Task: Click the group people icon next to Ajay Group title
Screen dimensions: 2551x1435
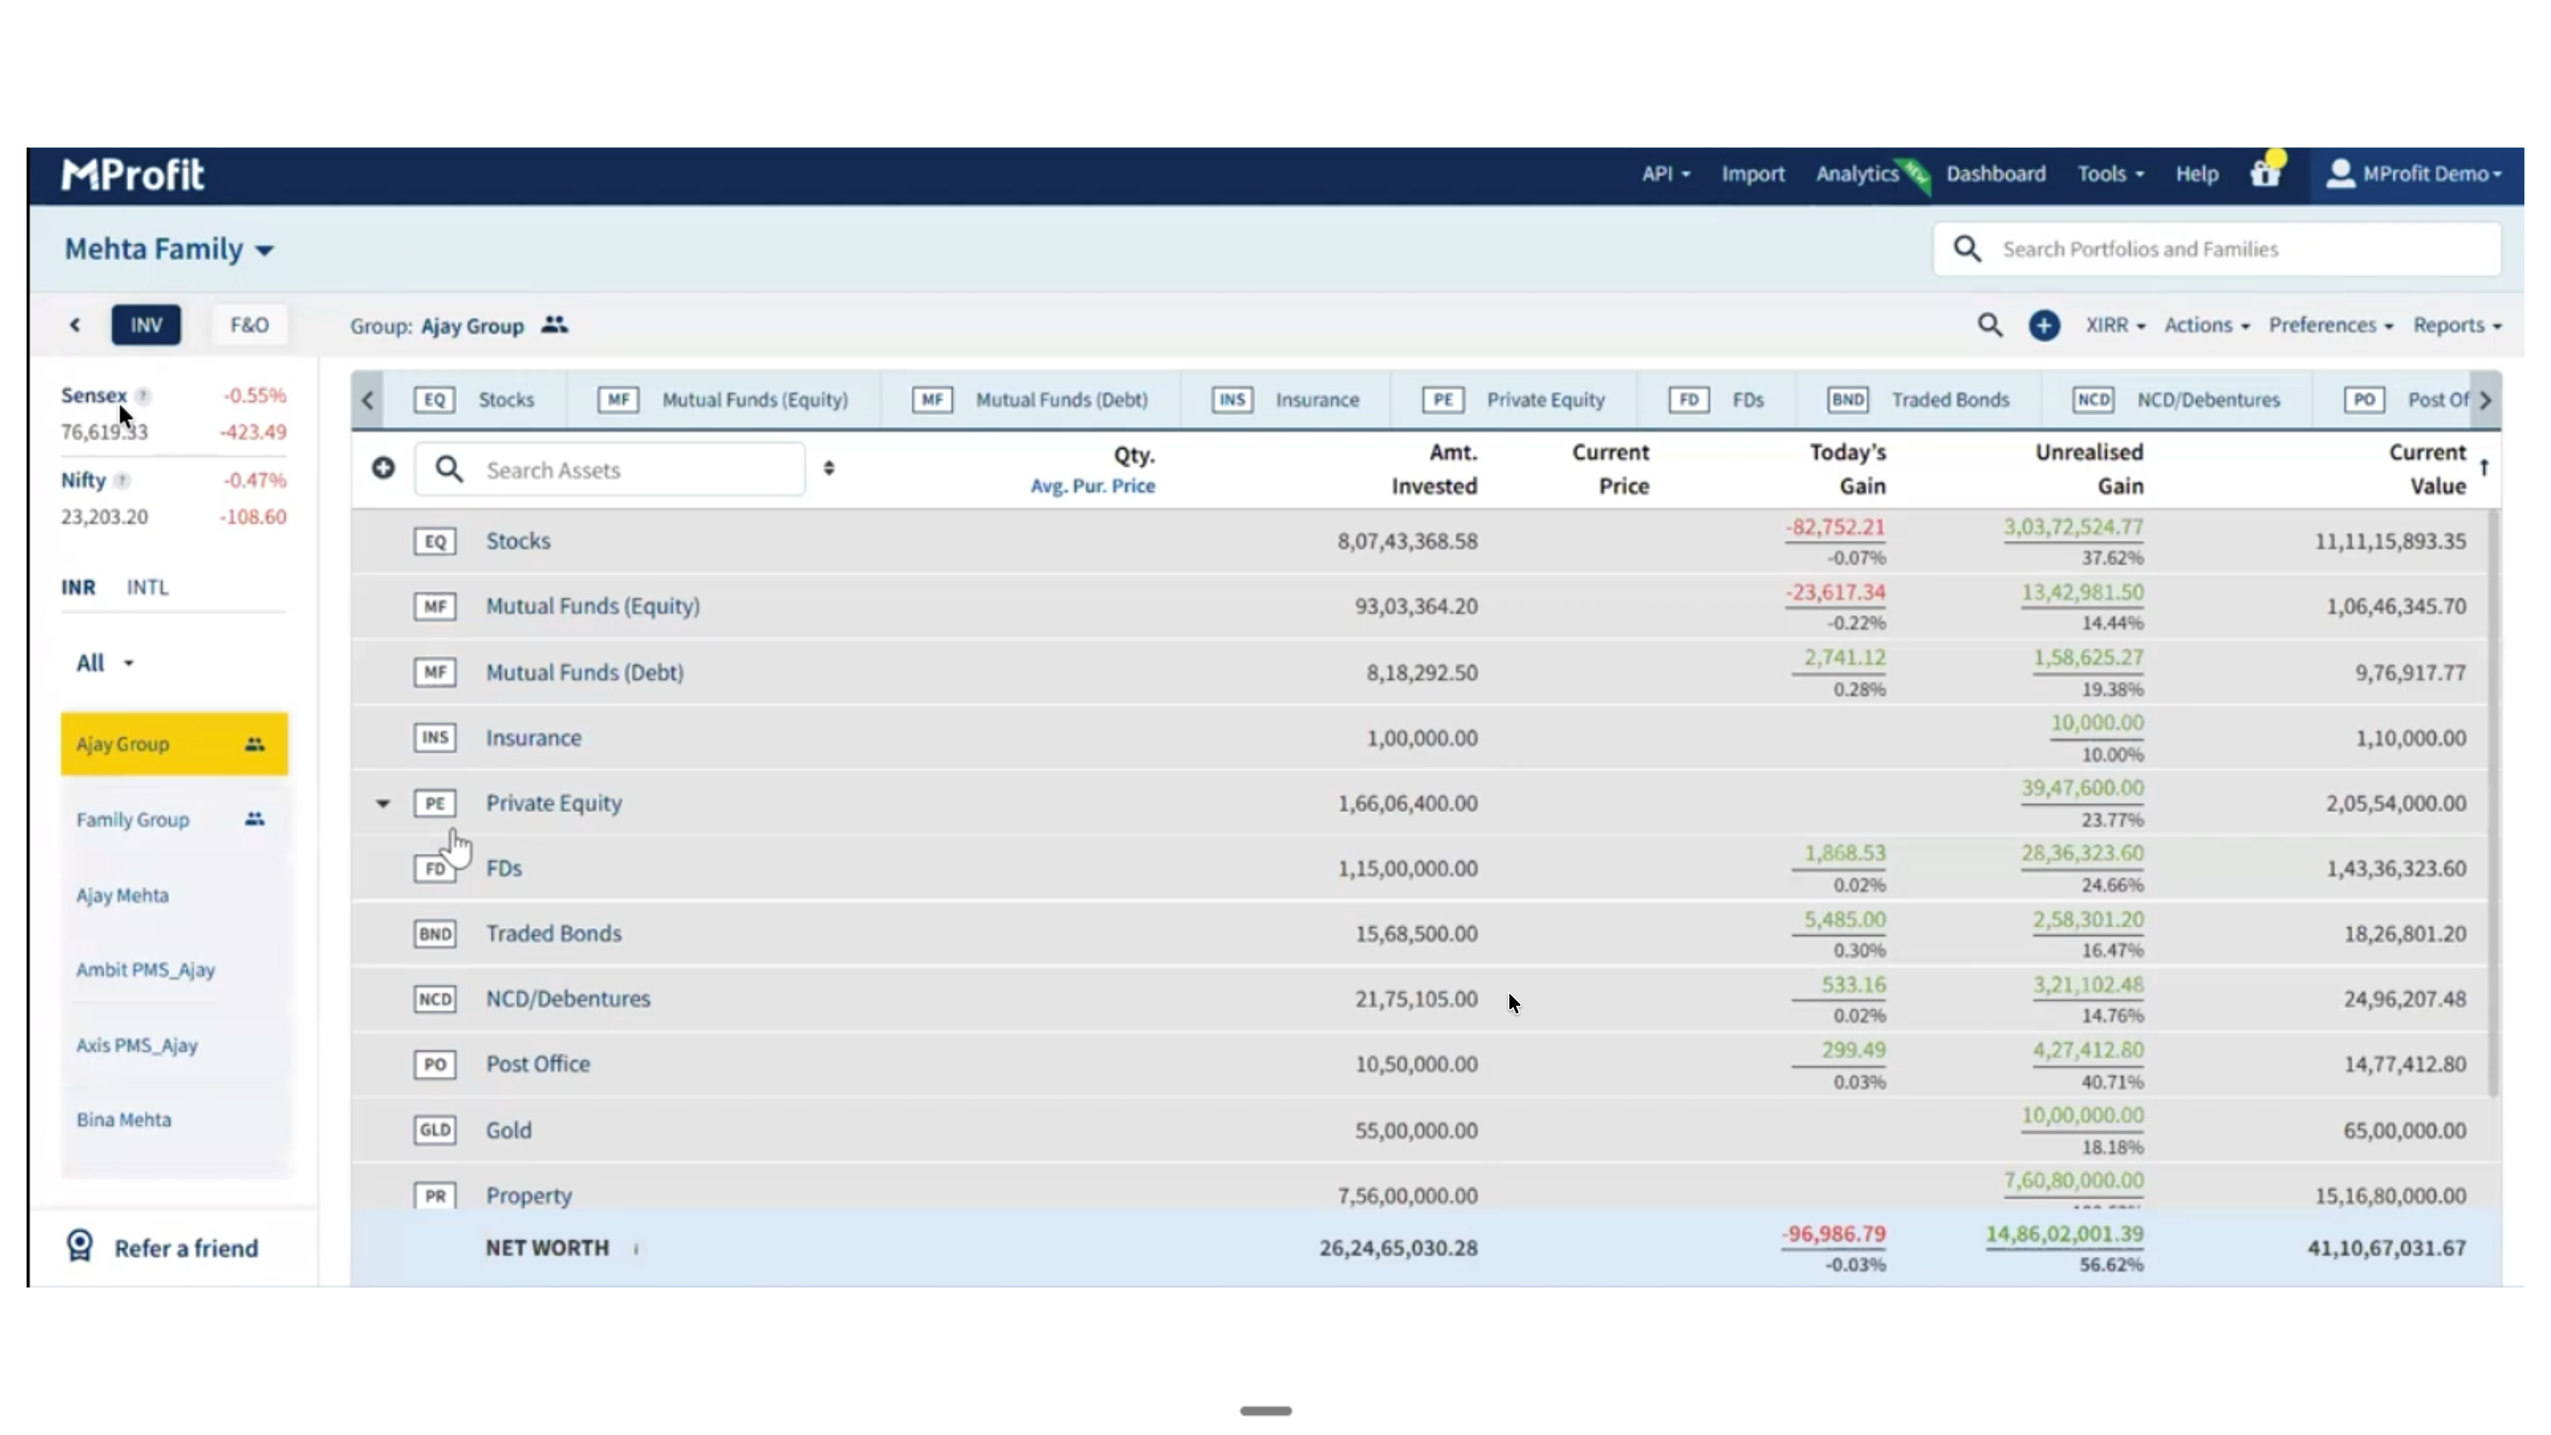Action: (555, 325)
